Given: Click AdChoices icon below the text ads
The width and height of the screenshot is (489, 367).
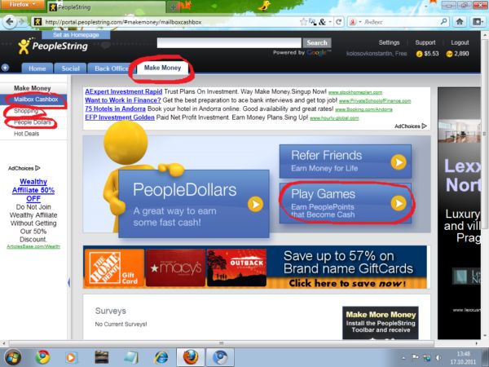Looking at the screenshot, I should pyautogui.click(x=424, y=126).
